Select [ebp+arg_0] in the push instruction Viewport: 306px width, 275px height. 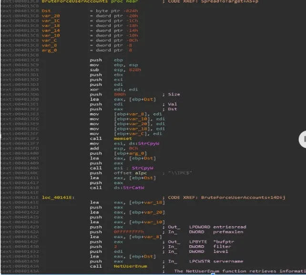131,153
